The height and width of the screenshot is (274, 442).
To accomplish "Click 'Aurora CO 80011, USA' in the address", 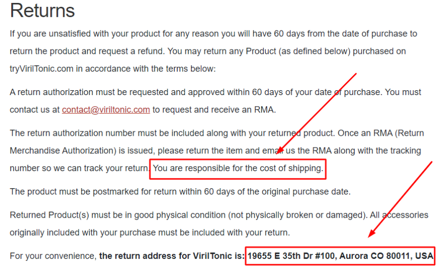I will [386, 256].
